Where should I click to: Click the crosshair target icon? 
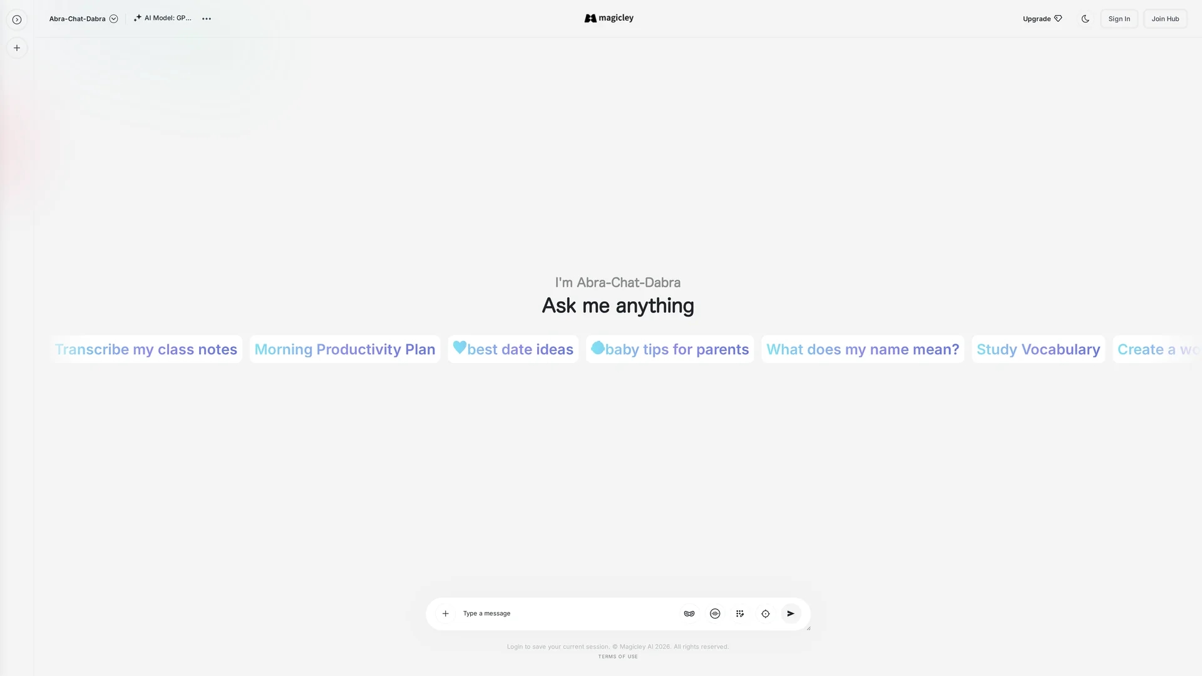pyautogui.click(x=766, y=614)
